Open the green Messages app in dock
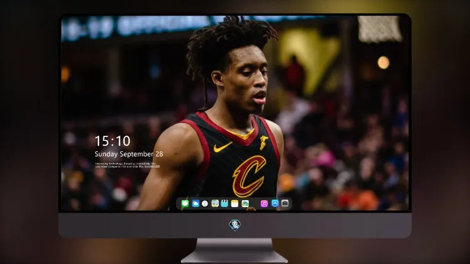470x264 pixels. pos(185,203)
